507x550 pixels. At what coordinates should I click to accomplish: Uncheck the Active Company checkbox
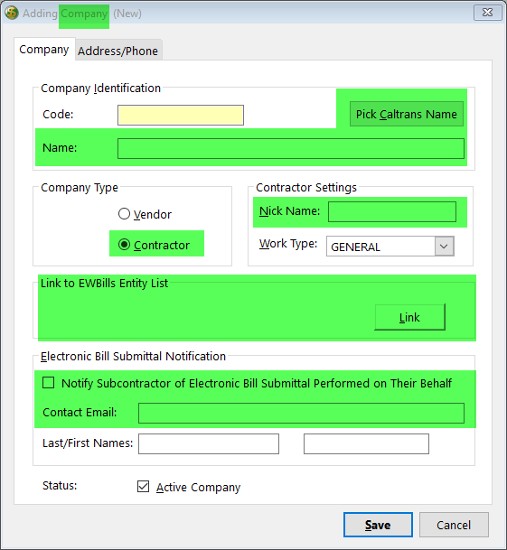click(x=143, y=487)
